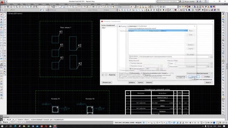Open the layer ПоСлою color dropdown
Image resolution: width=228 pixels, height=128 pixels.
[x=57, y=10]
